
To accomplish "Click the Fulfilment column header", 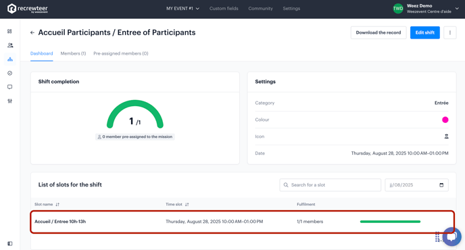I will 306,204.
